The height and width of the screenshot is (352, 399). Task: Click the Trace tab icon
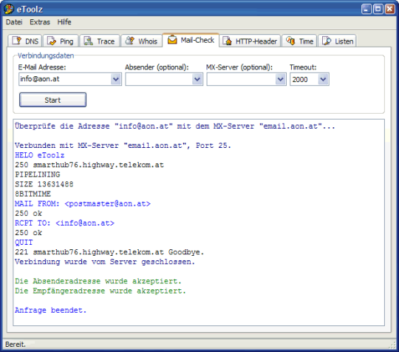(x=89, y=41)
